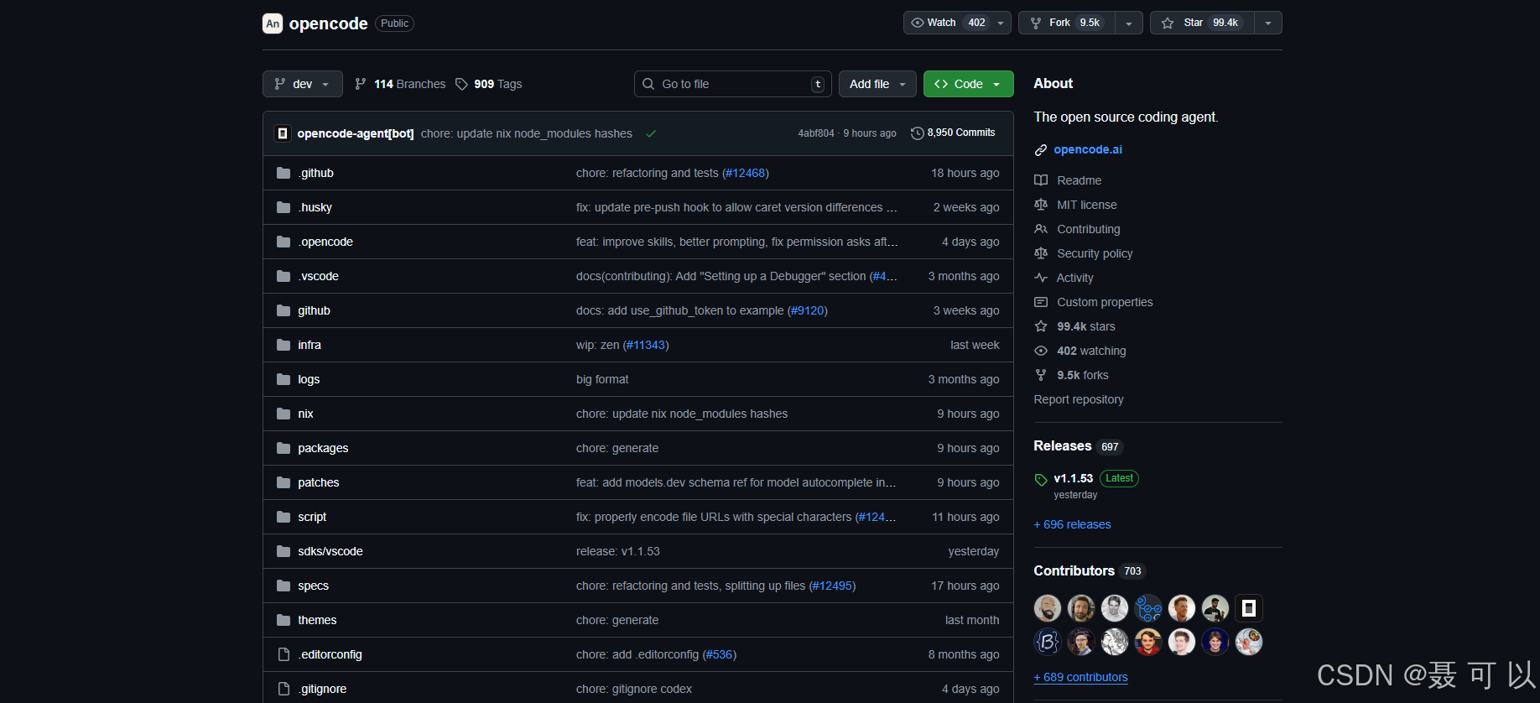This screenshot has width=1540, height=703.
Task: Click the green commit status checkmark
Action: tap(651, 133)
